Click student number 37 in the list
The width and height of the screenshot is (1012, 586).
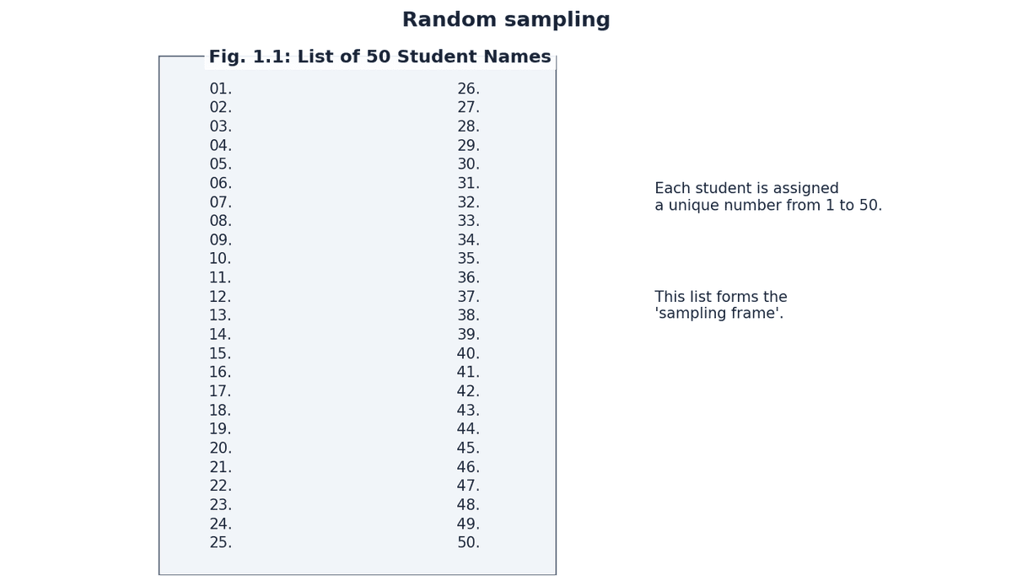(x=468, y=297)
